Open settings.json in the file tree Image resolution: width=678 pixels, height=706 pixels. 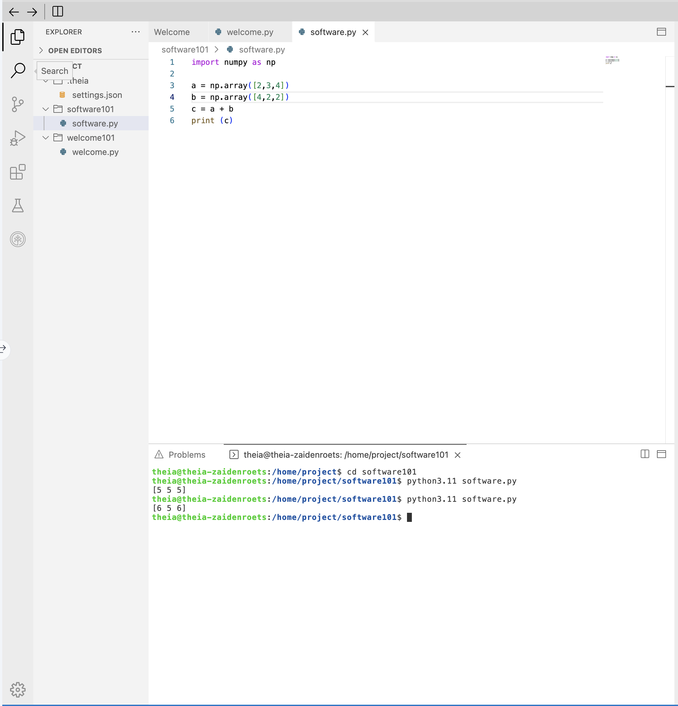(97, 95)
